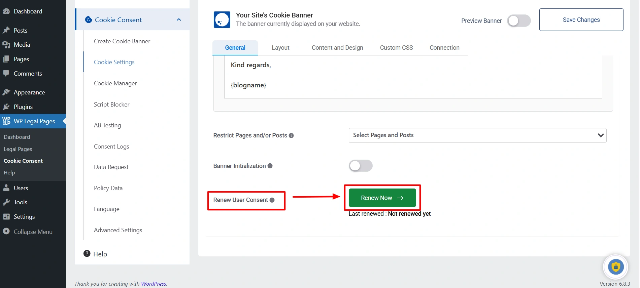Switch to the Content and Design tab
Image resolution: width=640 pixels, height=288 pixels.
pyautogui.click(x=337, y=48)
